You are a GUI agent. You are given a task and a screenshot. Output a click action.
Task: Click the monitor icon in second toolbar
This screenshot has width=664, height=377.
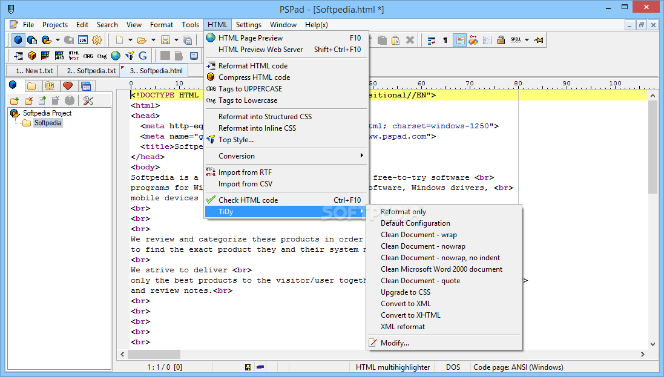click(x=194, y=56)
